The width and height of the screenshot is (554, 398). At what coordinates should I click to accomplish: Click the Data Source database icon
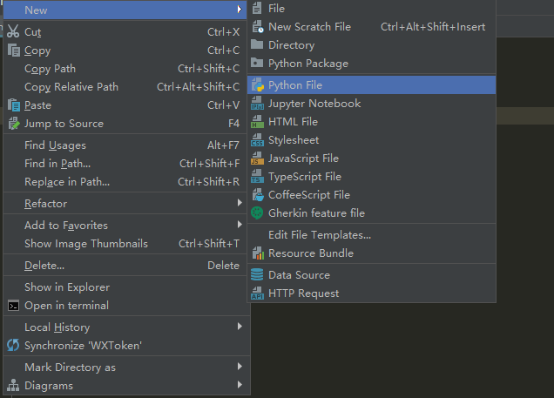[x=257, y=275]
